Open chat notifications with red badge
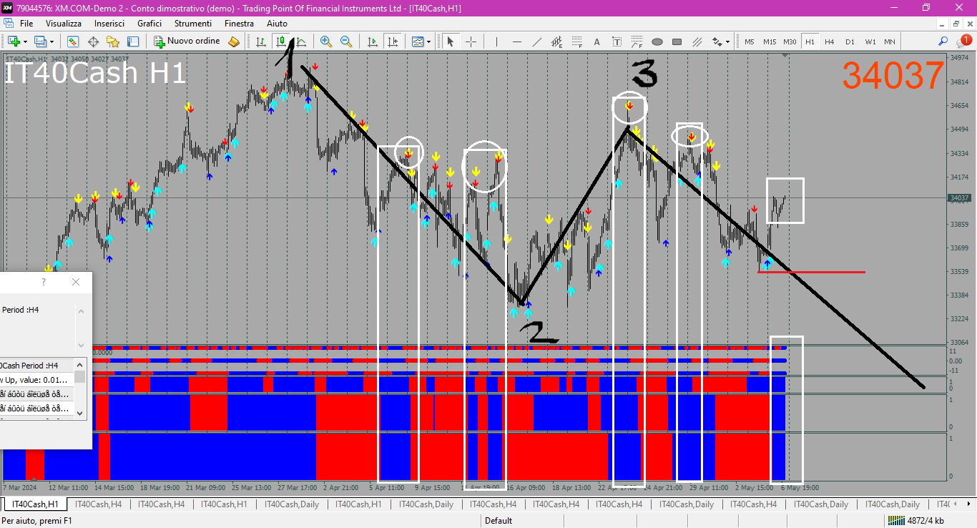The width and height of the screenshot is (977, 528). click(963, 41)
